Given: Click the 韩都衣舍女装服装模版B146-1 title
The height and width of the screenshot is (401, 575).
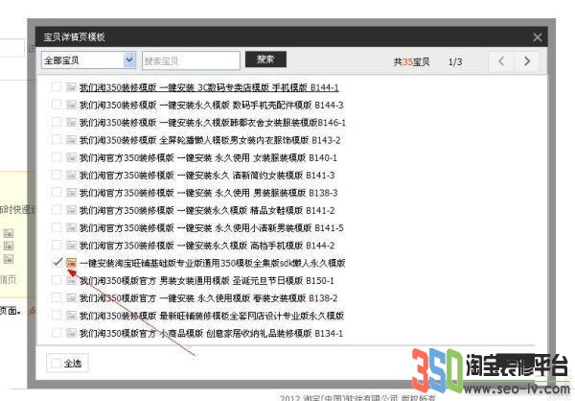Looking at the screenshot, I should click(x=213, y=122).
